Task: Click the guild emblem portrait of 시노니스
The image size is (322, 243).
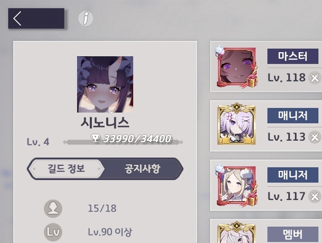Action: (x=105, y=84)
